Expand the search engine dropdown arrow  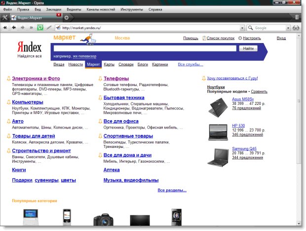[x=288, y=28]
